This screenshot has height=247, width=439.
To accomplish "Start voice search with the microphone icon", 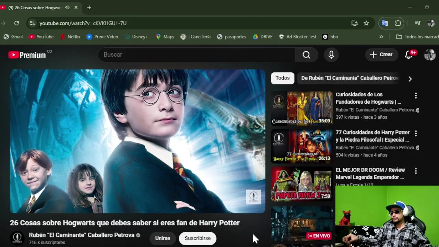I will pos(331,55).
